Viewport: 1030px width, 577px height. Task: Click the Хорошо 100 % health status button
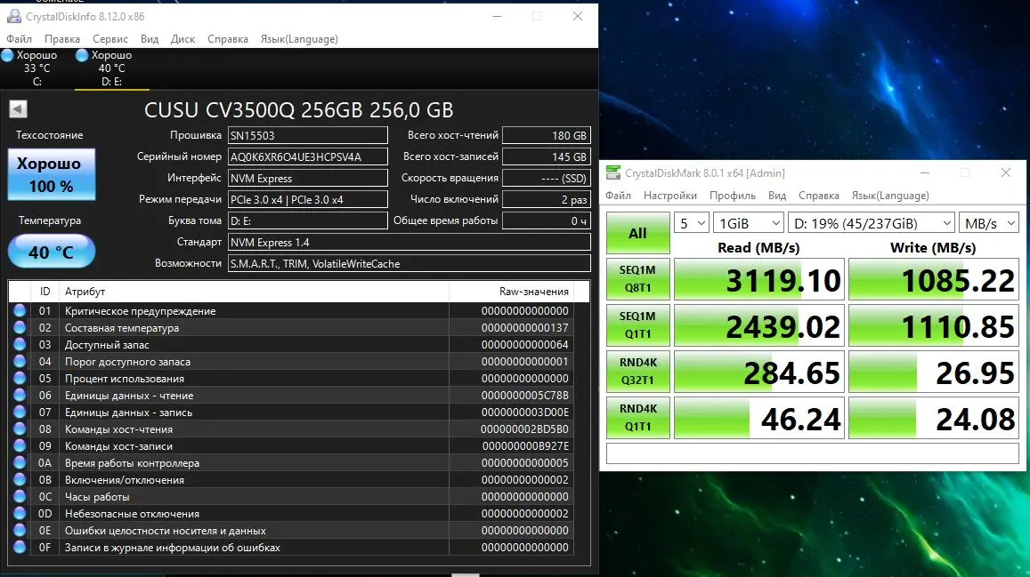click(x=52, y=174)
